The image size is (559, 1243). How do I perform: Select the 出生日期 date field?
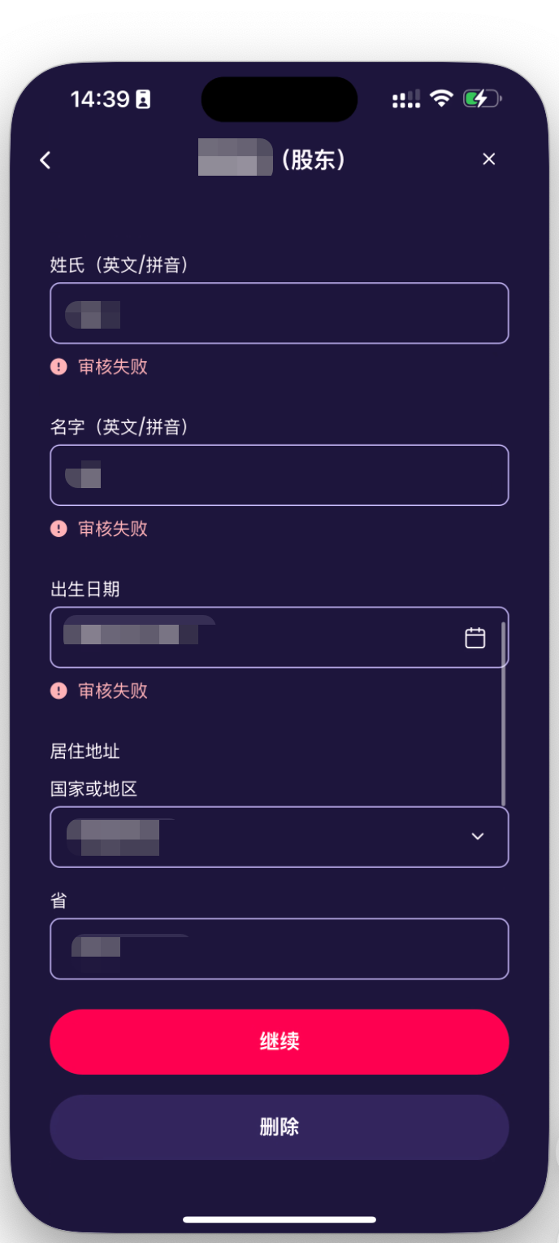pyautogui.click(x=260, y=638)
